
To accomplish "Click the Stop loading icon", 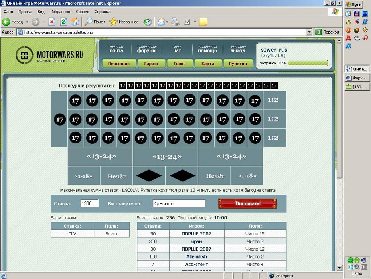I will tap(52, 22).
